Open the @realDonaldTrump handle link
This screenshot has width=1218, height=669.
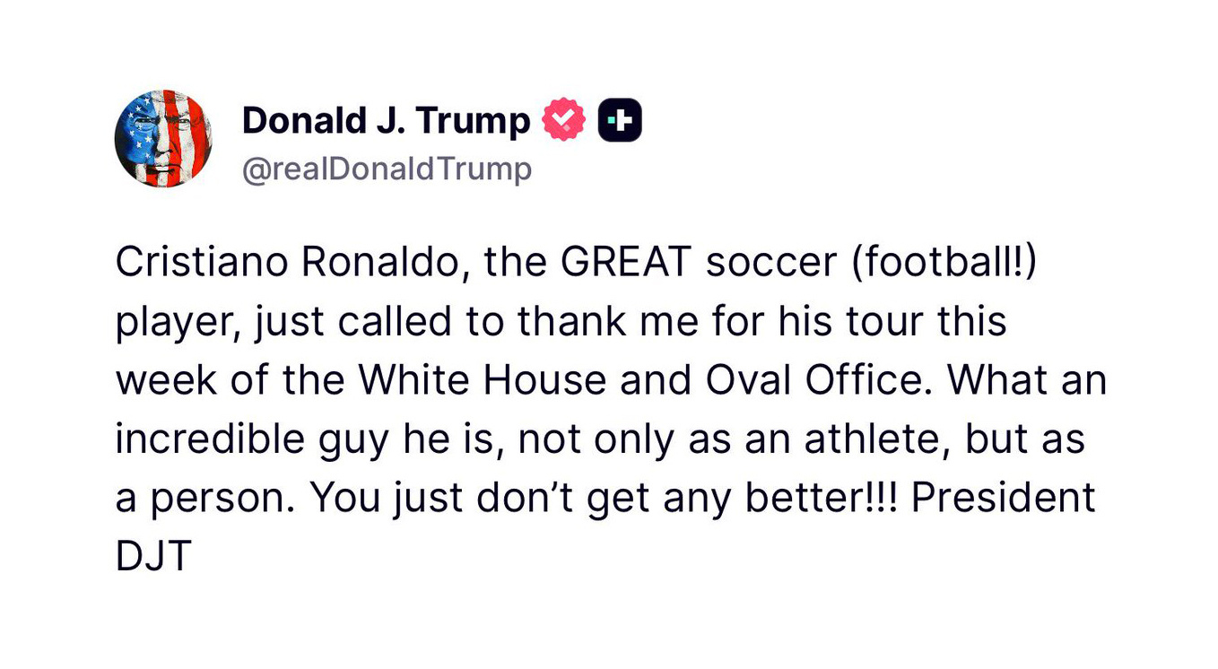coord(387,169)
